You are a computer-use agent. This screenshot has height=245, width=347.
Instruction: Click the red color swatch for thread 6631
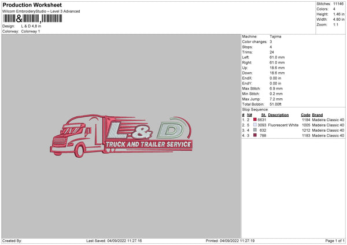click(255, 120)
